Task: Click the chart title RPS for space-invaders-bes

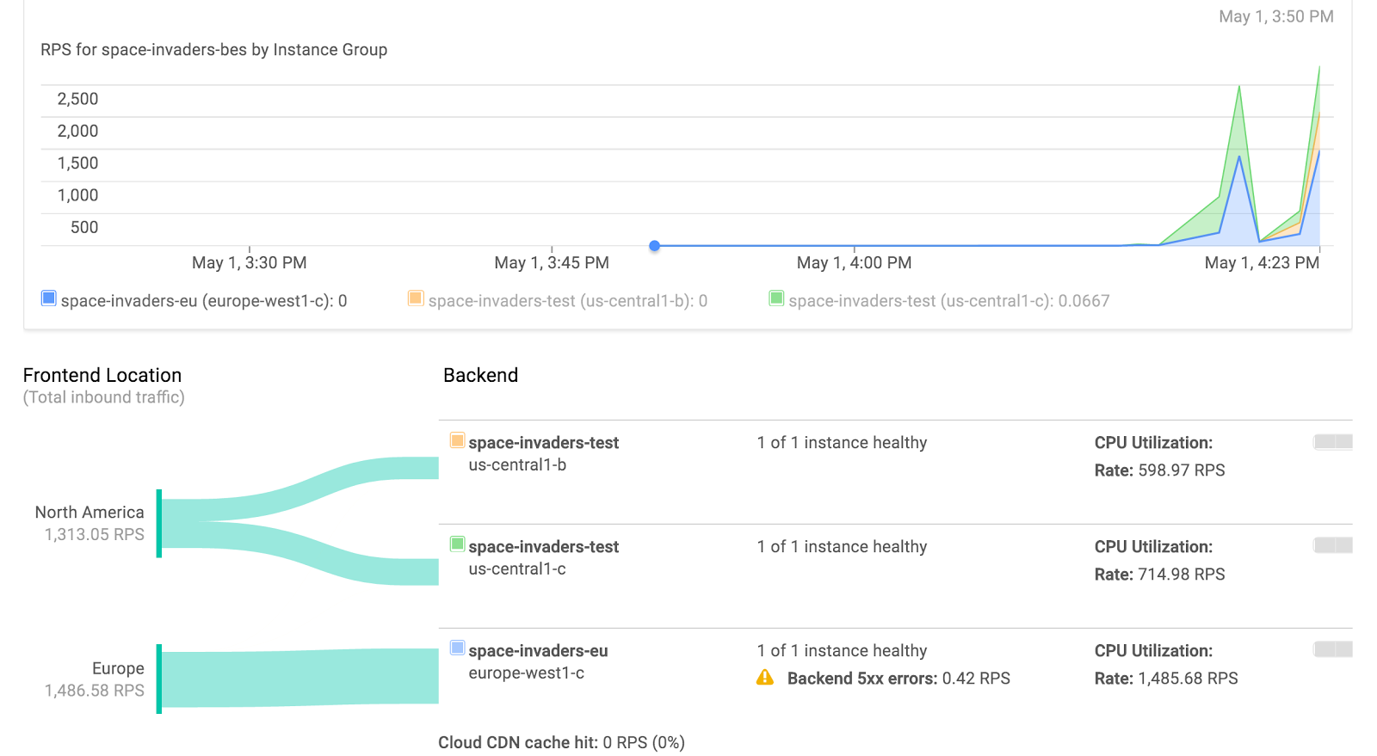Action: click(x=213, y=50)
